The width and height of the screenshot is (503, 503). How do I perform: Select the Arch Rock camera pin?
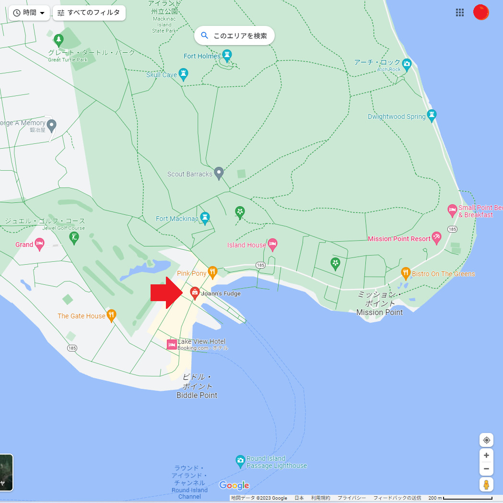click(407, 65)
